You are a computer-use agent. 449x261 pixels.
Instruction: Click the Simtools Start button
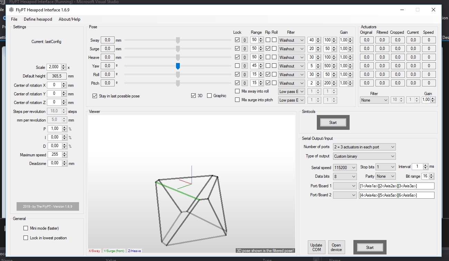click(x=333, y=122)
